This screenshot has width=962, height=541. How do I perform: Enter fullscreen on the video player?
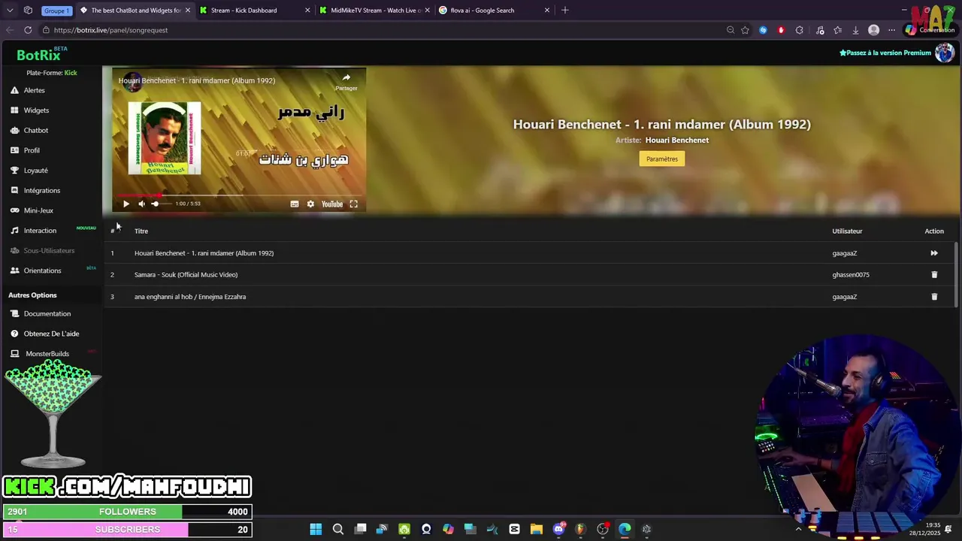click(x=353, y=204)
